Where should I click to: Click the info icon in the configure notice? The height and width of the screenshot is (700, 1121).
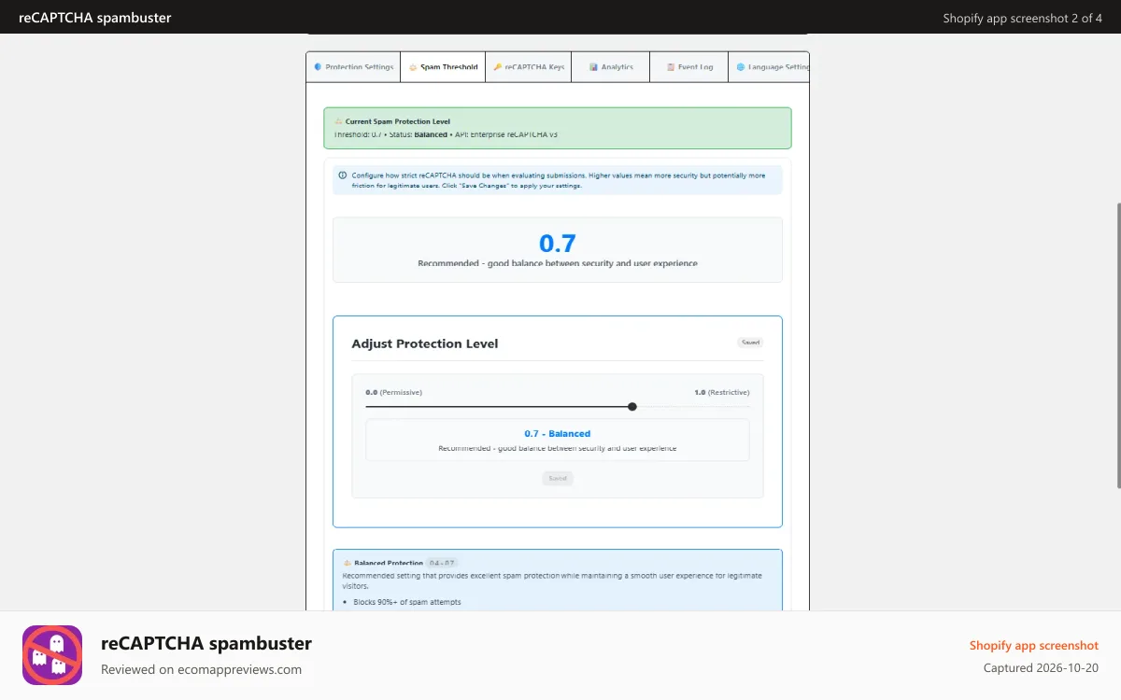pyautogui.click(x=343, y=175)
